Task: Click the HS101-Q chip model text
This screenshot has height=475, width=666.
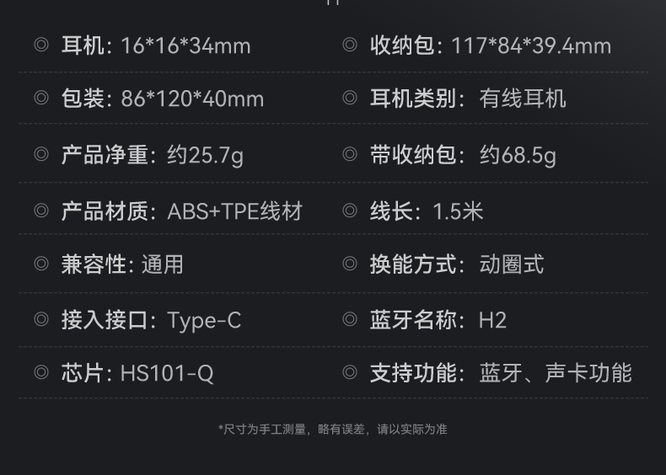Action: tap(167, 372)
